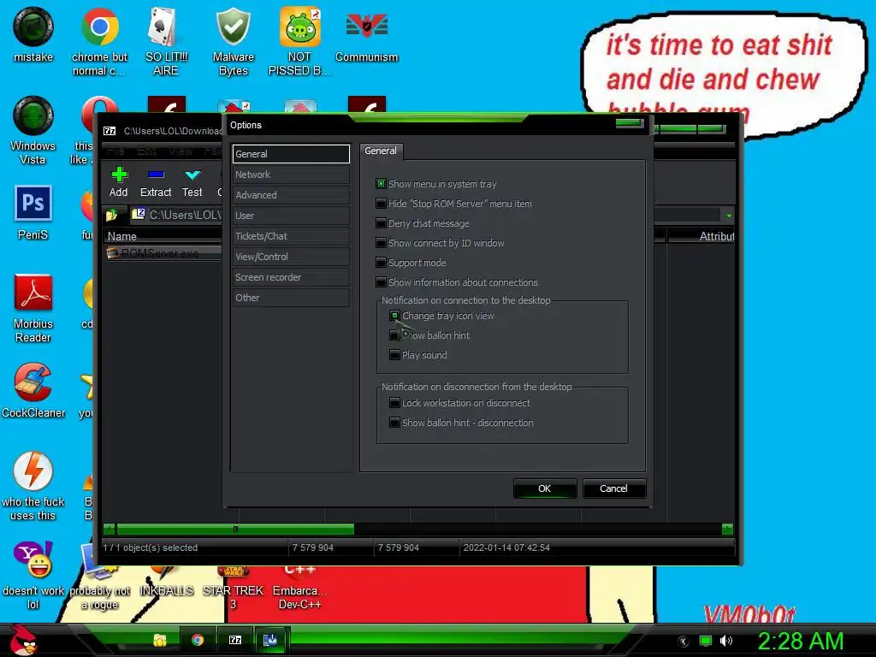Select the General category in Options list
The height and width of the screenshot is (657, 876).
pyautogui.click(x=291, y=154)
